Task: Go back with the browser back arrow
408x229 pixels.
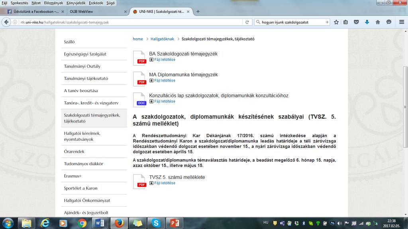Action: coord(6,22)
